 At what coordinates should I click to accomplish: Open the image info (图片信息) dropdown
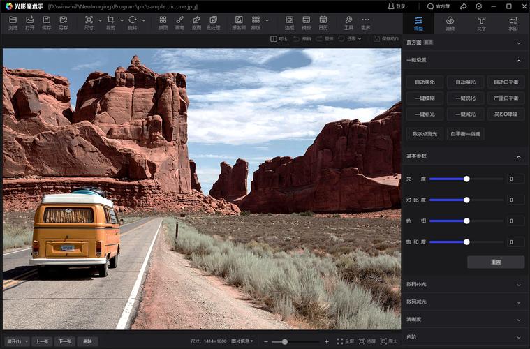[242, 341]
